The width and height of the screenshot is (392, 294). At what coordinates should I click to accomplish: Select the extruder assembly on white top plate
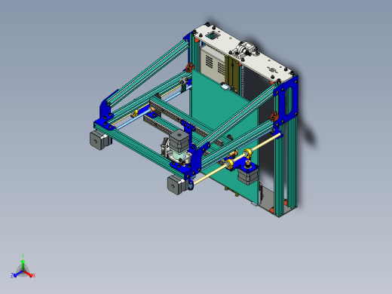[244, 50]
